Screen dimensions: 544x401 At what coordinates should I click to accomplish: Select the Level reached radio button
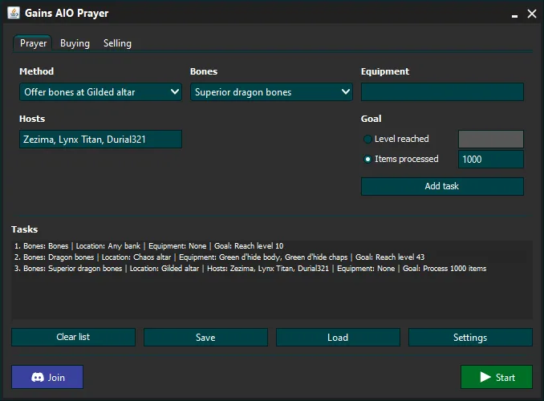[367, 139]
